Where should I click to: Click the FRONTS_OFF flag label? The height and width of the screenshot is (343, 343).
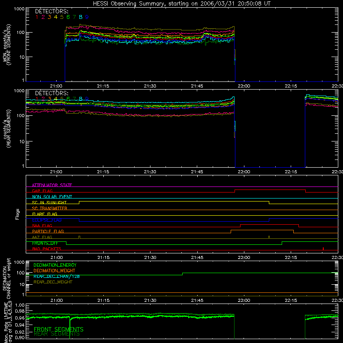[x=45, y=243]
